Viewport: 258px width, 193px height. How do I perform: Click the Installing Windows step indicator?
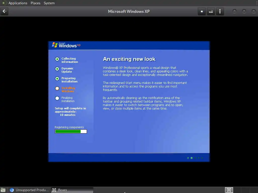pos(57,89)
